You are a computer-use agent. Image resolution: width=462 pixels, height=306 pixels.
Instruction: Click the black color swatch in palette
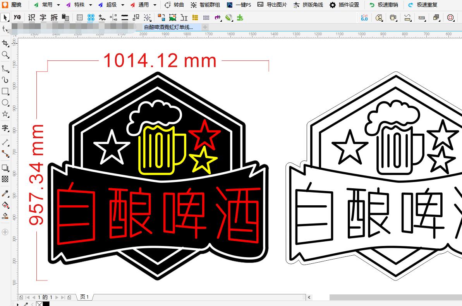point(46,304)
